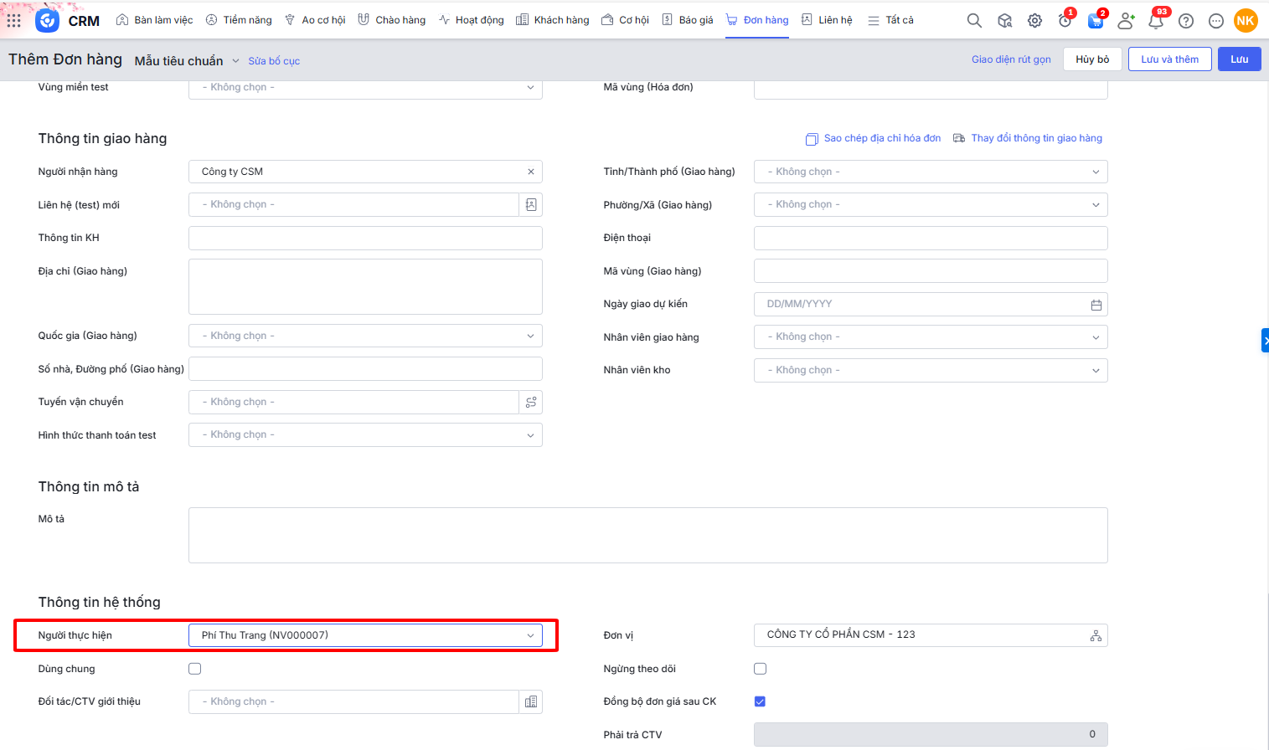
Task: Go to the Báo giá menu
Action: 688,20
